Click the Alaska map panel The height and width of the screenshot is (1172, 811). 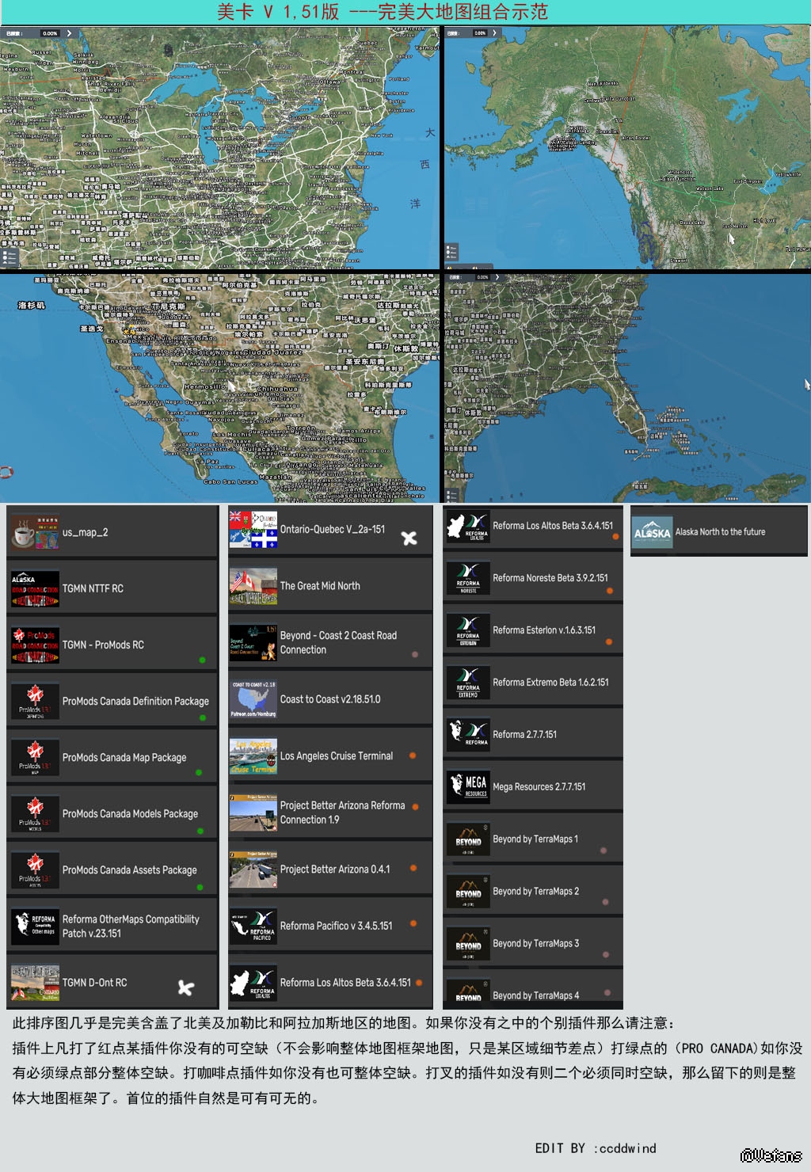(x=627, y=147)
